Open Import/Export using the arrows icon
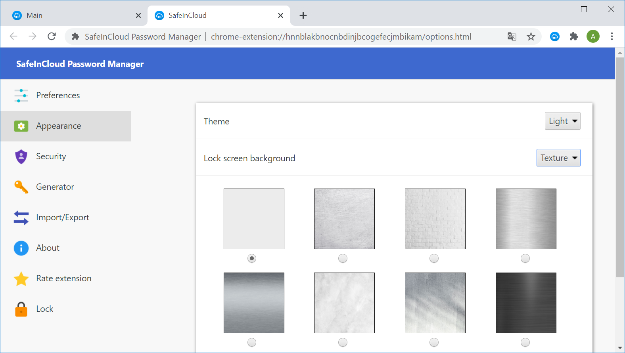The height and width of the screenshot is (353, 625). click(21, 218)
